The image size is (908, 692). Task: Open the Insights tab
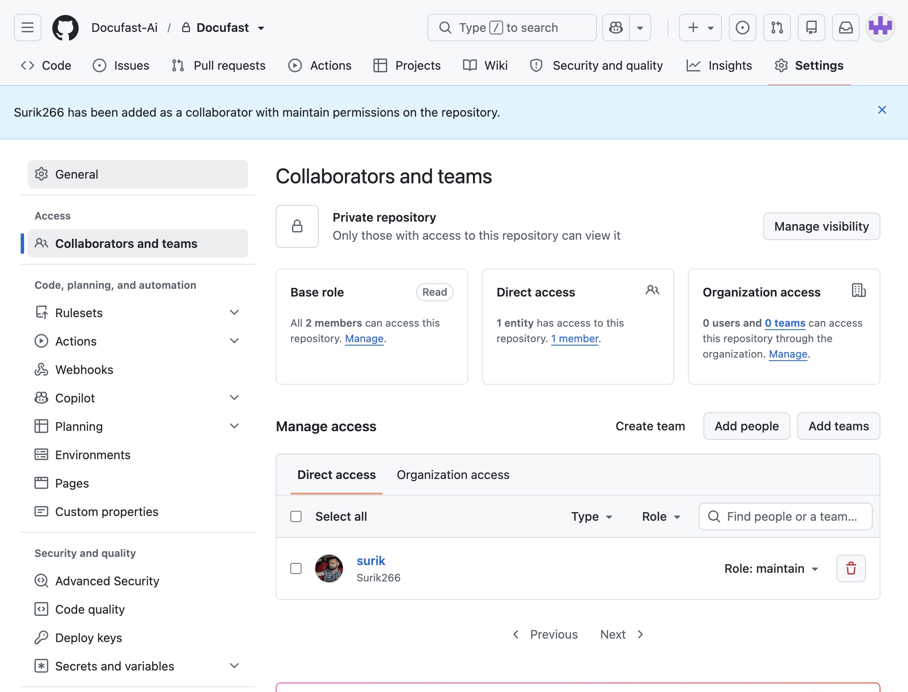point(719,65)
